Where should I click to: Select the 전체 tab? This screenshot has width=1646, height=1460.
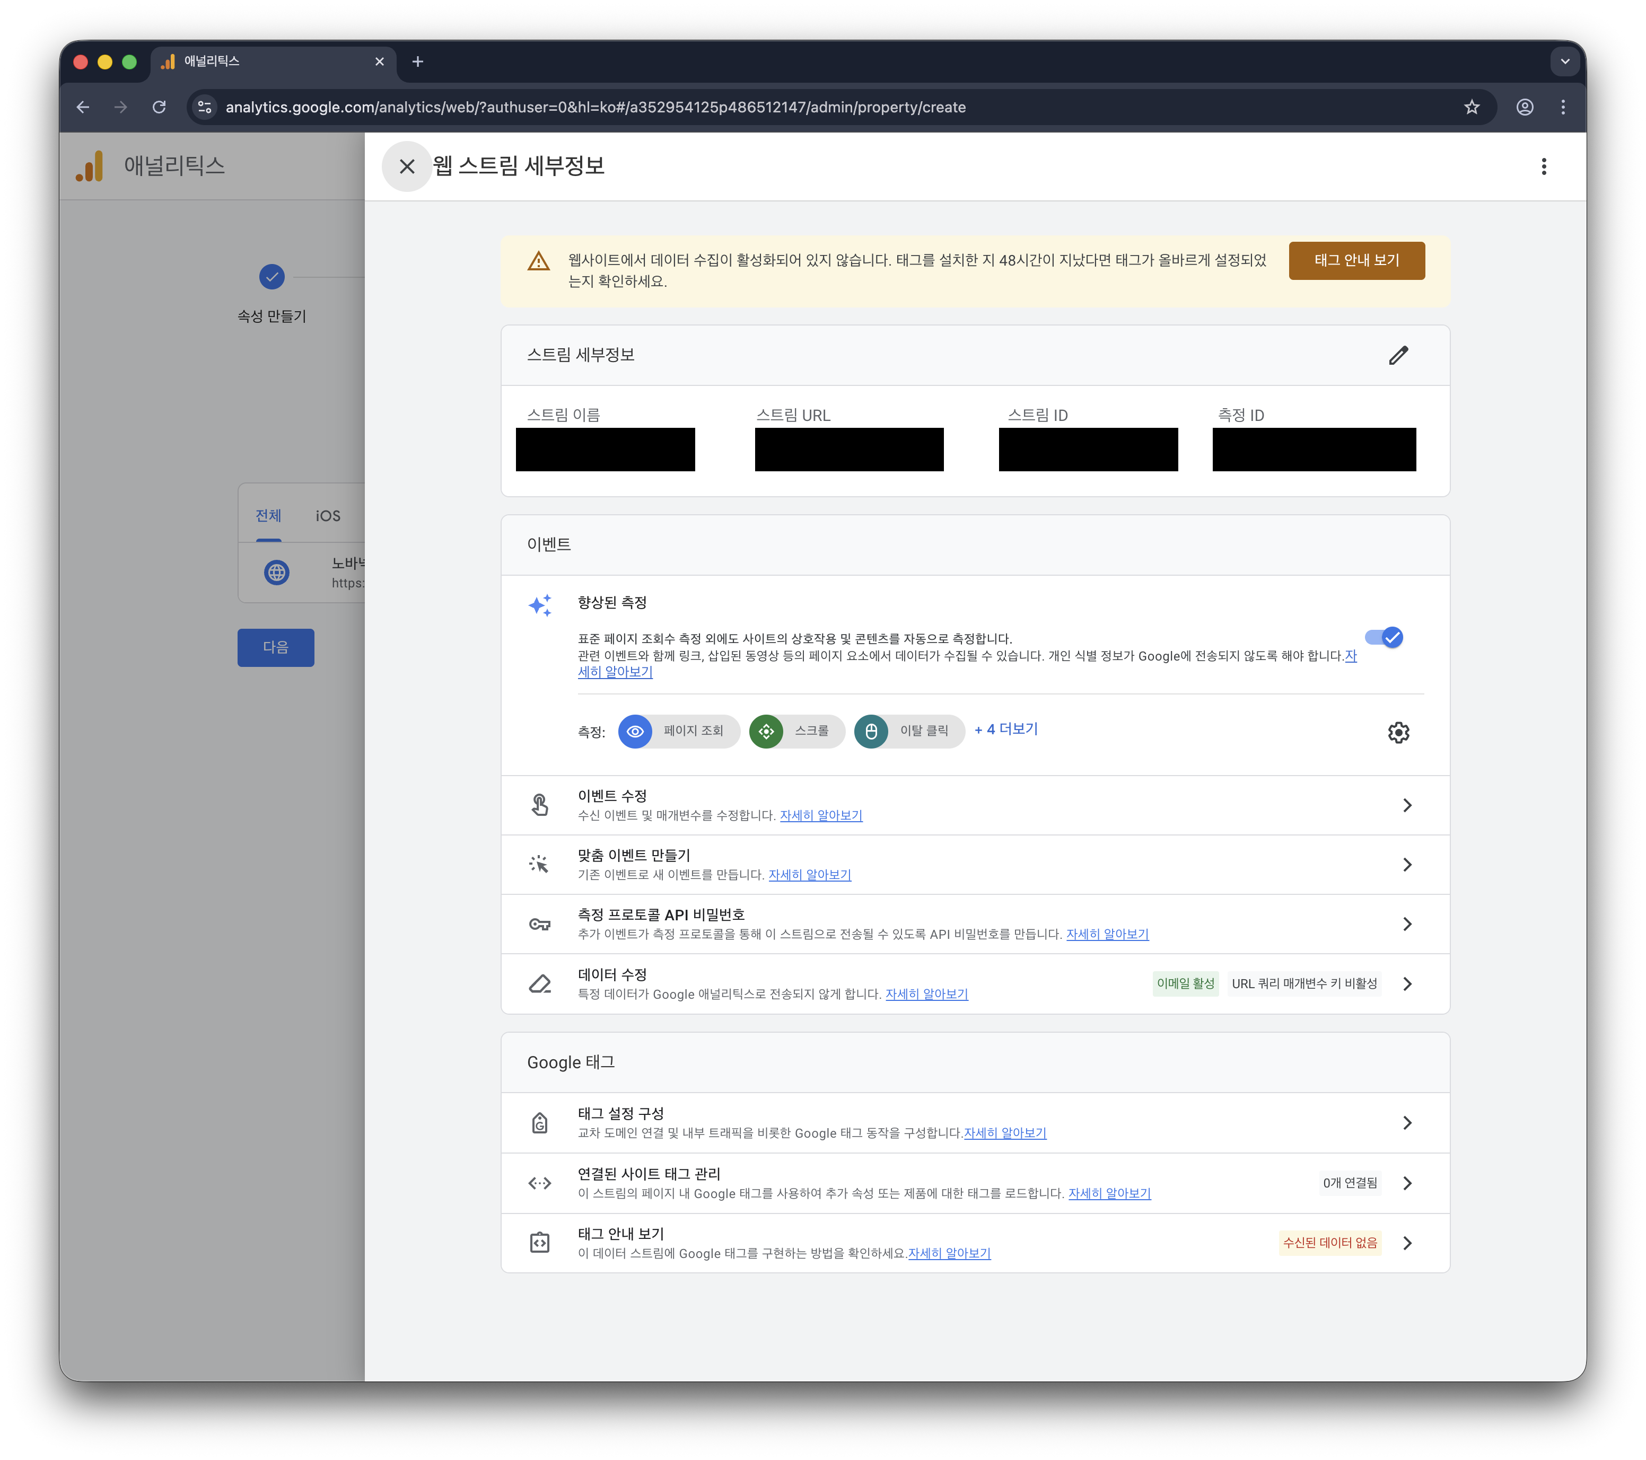[x=268, y=516]
